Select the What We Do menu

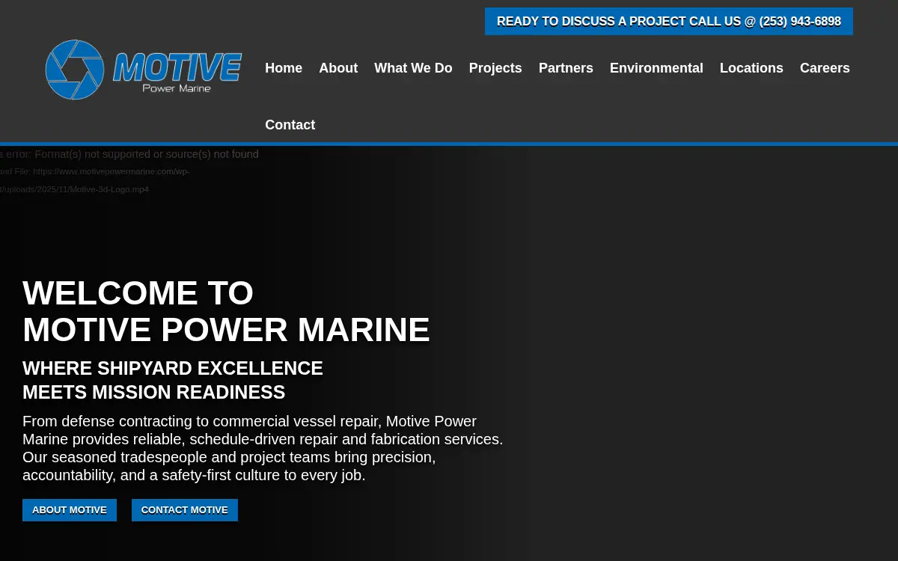pos(413,68)
